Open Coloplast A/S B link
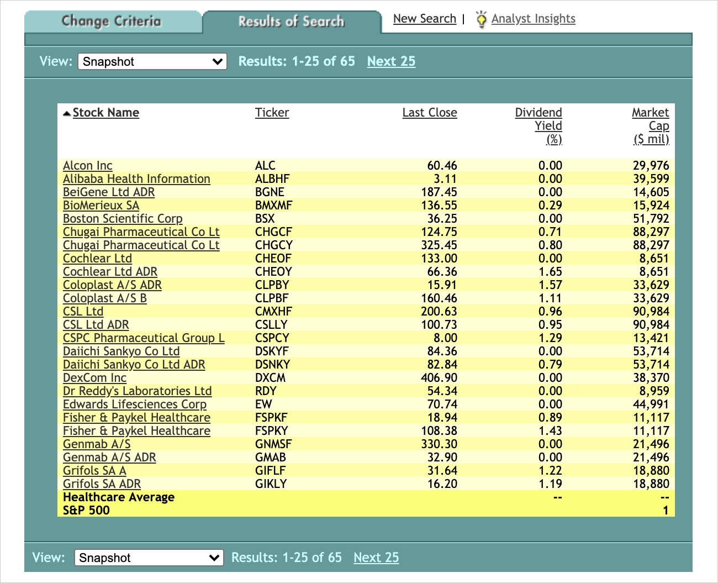The height and width of the screenshot is (583, 718). [105, 298]
